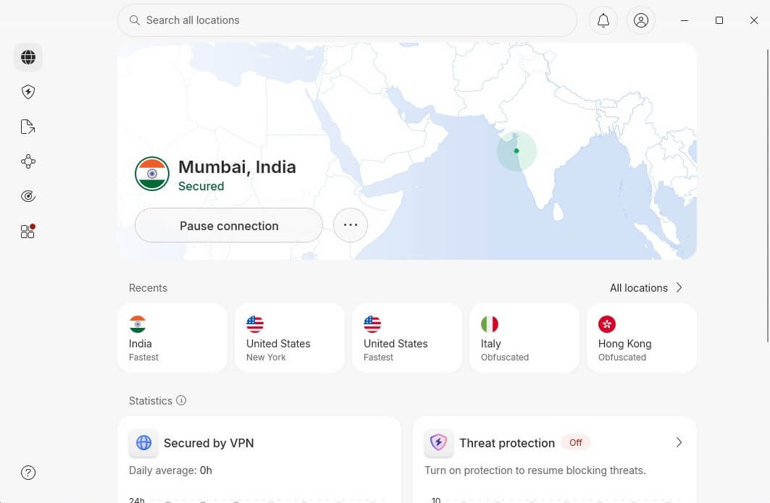This screenshot has height=503, width=770.
Task: Click the Secured by VPN globe icon
Action: [143, 443]
